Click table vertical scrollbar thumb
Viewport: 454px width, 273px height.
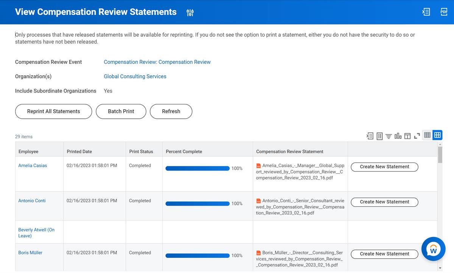pos(440,155)
